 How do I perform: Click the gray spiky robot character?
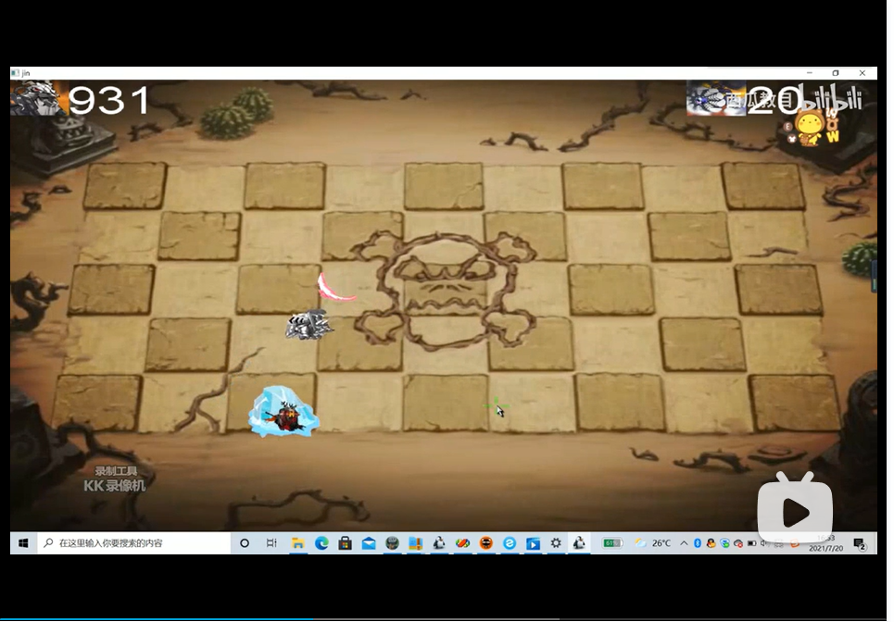308,325
